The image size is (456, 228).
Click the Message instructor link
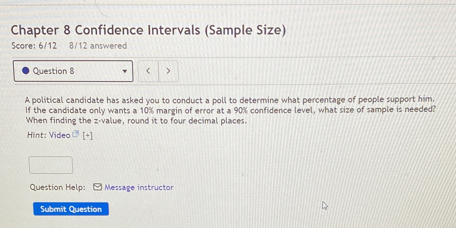(138, 187)
